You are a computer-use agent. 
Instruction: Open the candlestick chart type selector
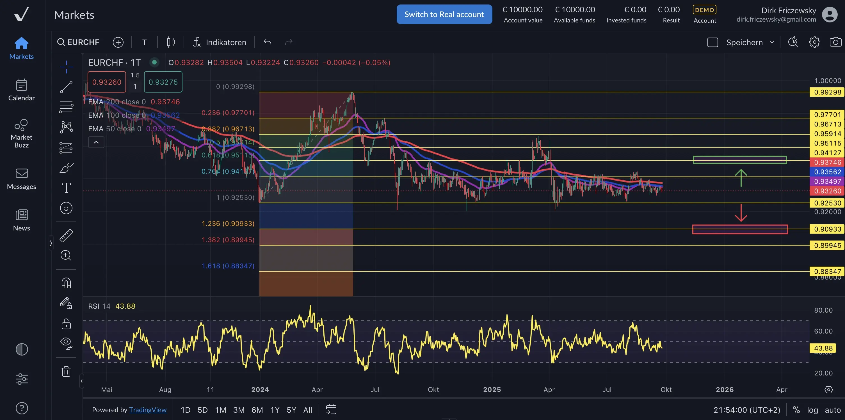click(171, 42)
